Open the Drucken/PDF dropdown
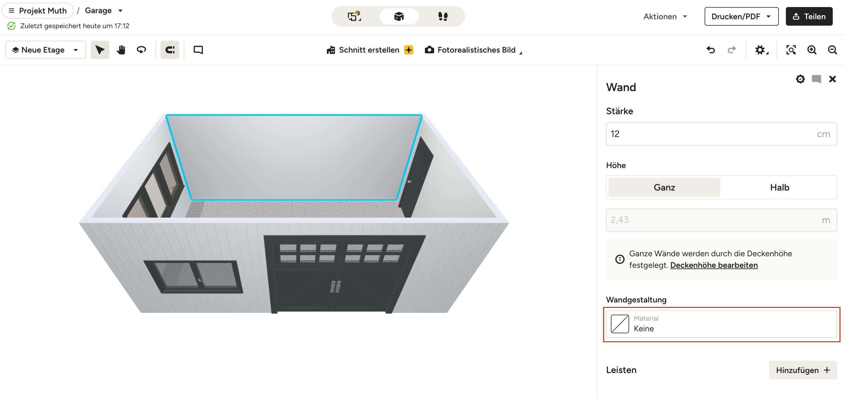The width and height of the screenshot is (844, 399). 742,16
